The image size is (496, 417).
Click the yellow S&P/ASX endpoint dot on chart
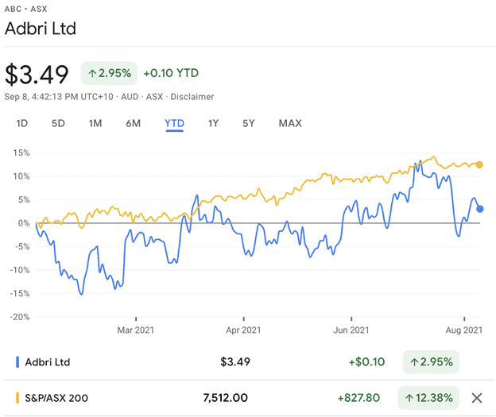(x=479, y=164)
